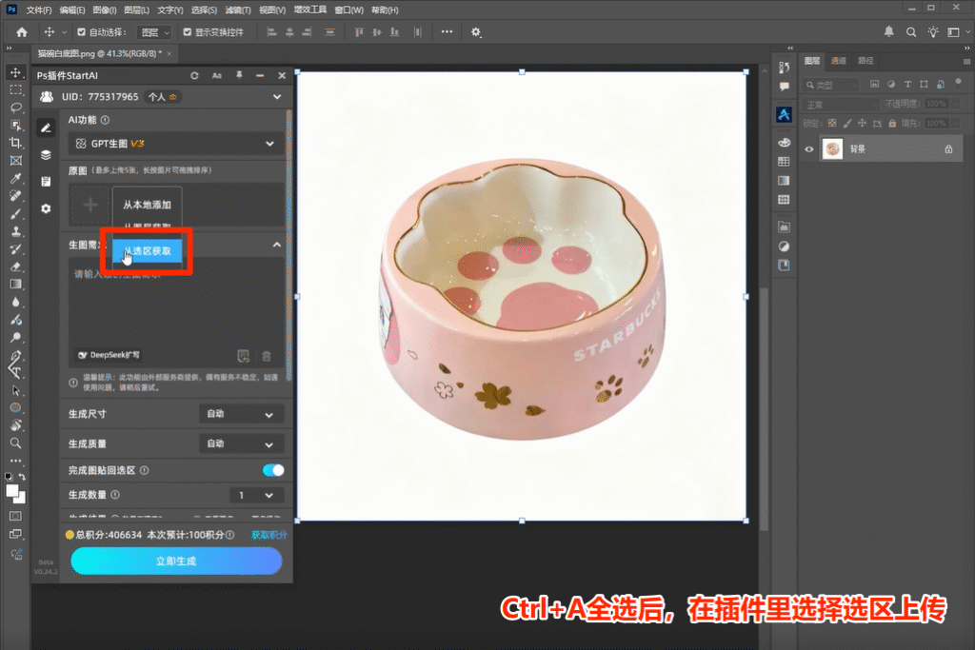Choose 从本地添加 option
This screenshot has height=650, width=975.
(x=148, y=205)
